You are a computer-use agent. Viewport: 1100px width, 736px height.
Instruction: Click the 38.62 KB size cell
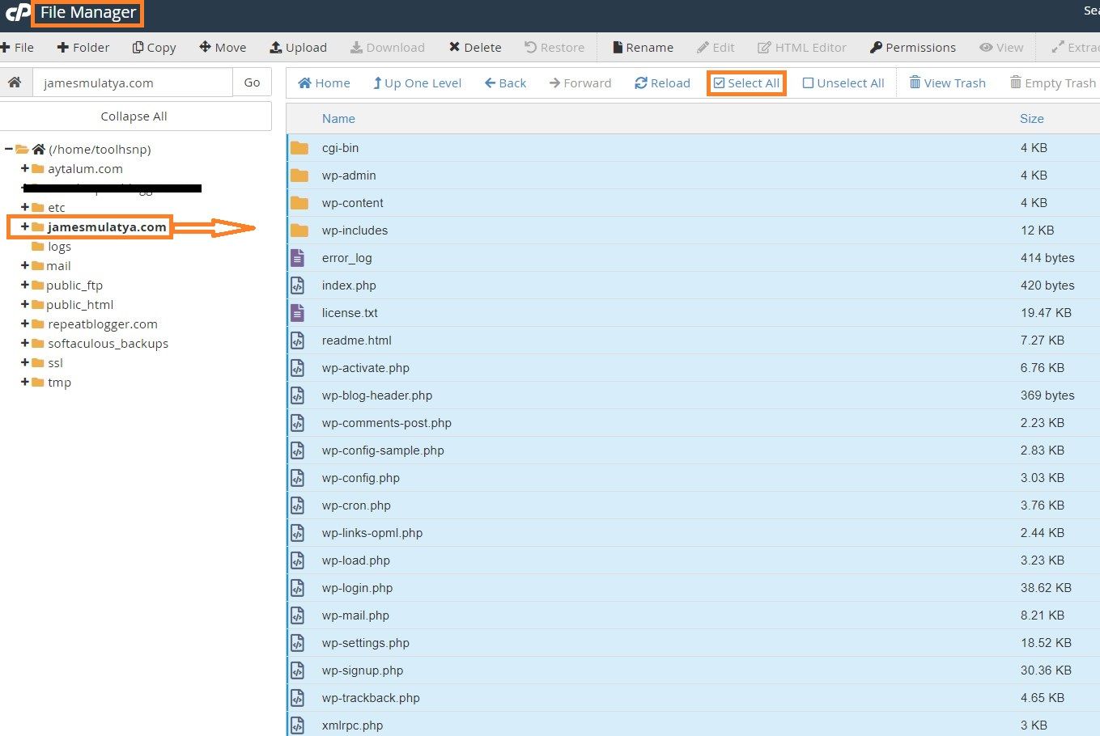point(1046,588)
